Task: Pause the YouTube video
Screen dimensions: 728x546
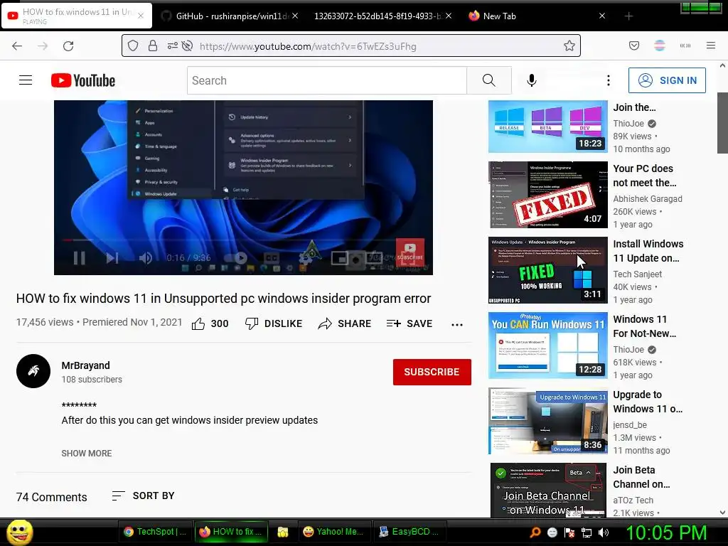Action: [x=80, y=257]
